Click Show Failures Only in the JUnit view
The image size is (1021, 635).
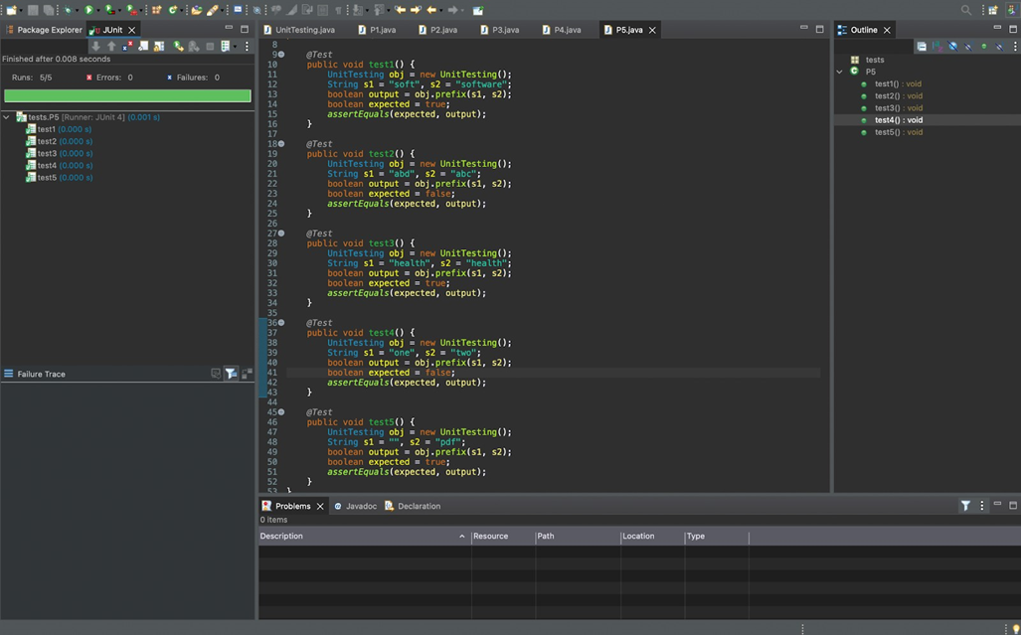click(x=127, y=46)
